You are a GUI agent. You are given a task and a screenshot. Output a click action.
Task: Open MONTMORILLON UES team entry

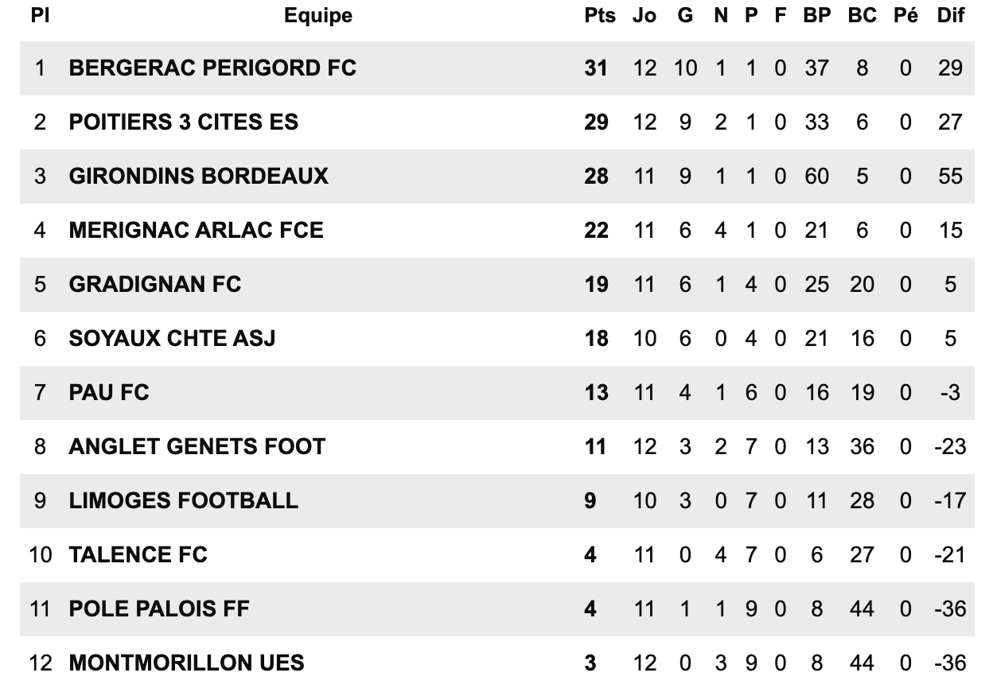click(187, 663)
